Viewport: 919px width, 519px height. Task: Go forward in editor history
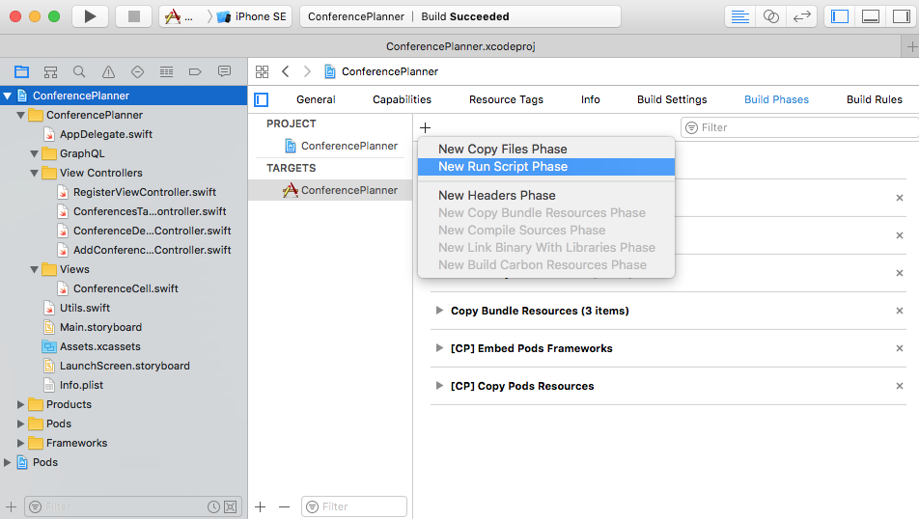click(307, 71)
